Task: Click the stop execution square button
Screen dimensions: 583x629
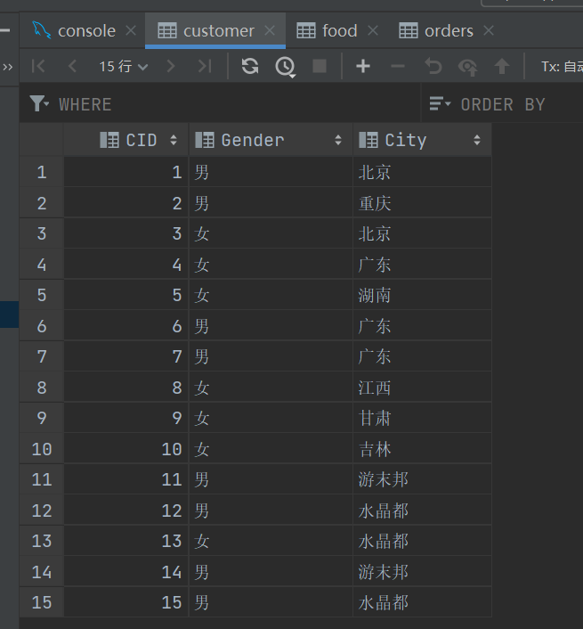Action: click(x=320, y=66)
